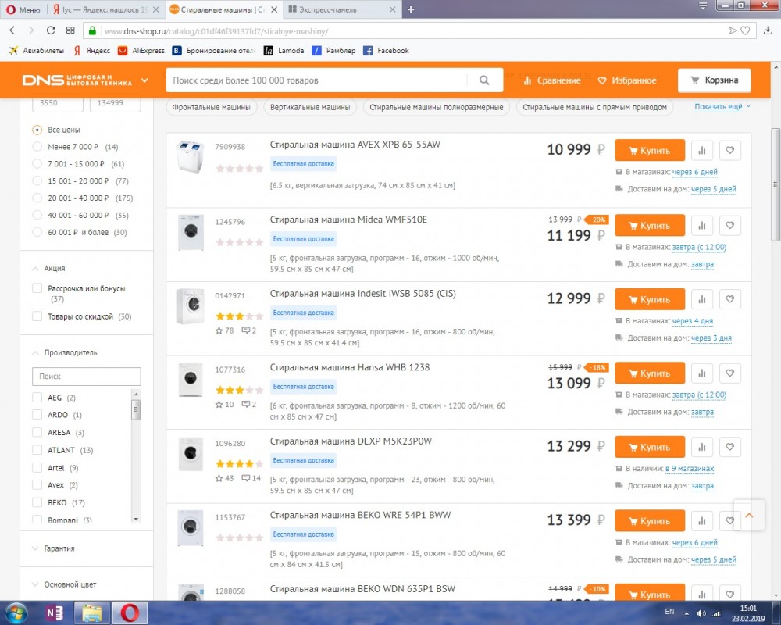This screenshot has width=781, height=625.
Task: Click the manufacturer Поиск input field
Action: 86,377
